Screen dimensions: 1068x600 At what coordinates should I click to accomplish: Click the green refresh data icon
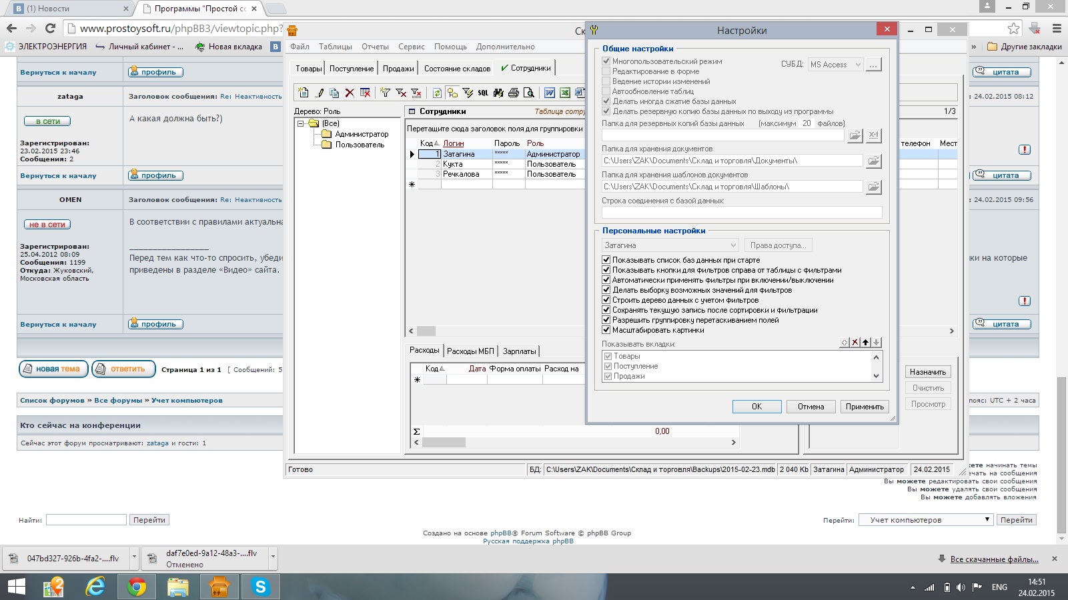(437, 93)
